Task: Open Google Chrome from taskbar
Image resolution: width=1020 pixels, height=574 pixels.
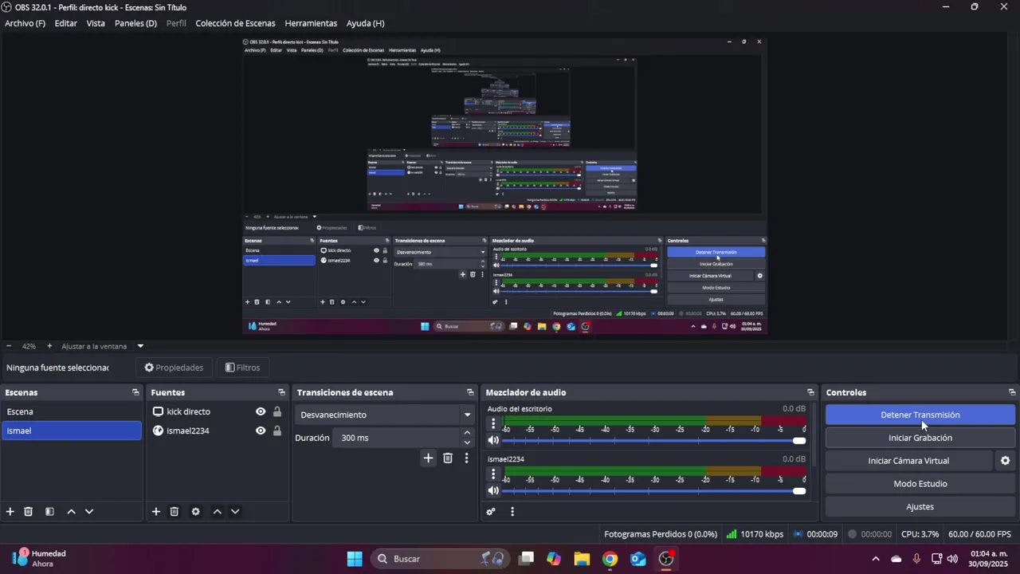Action: (x=610, y=559)
